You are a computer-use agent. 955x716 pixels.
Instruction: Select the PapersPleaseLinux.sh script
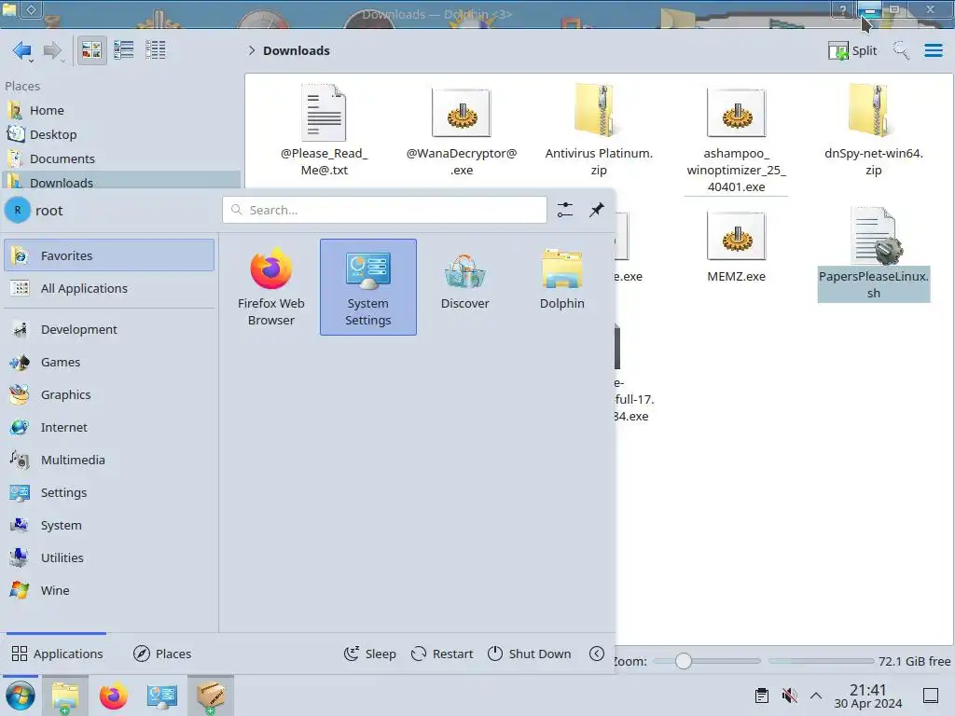pos(873,254)
